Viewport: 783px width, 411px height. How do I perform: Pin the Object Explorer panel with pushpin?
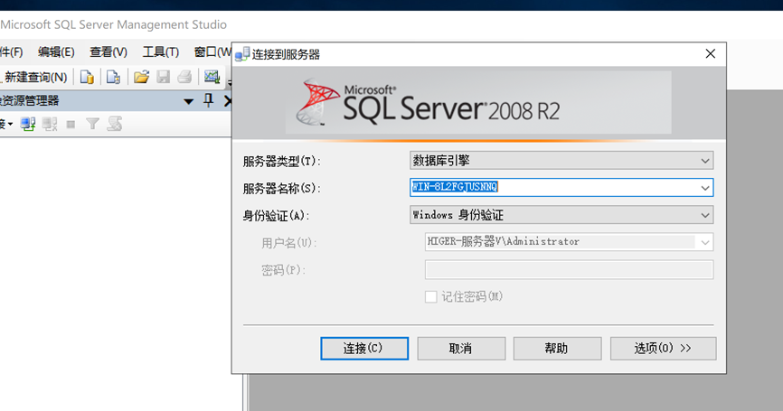(x=208, y=101)
